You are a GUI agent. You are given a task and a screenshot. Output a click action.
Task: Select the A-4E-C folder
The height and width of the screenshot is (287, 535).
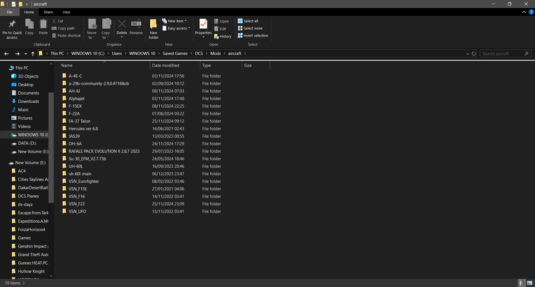(75, 76)
